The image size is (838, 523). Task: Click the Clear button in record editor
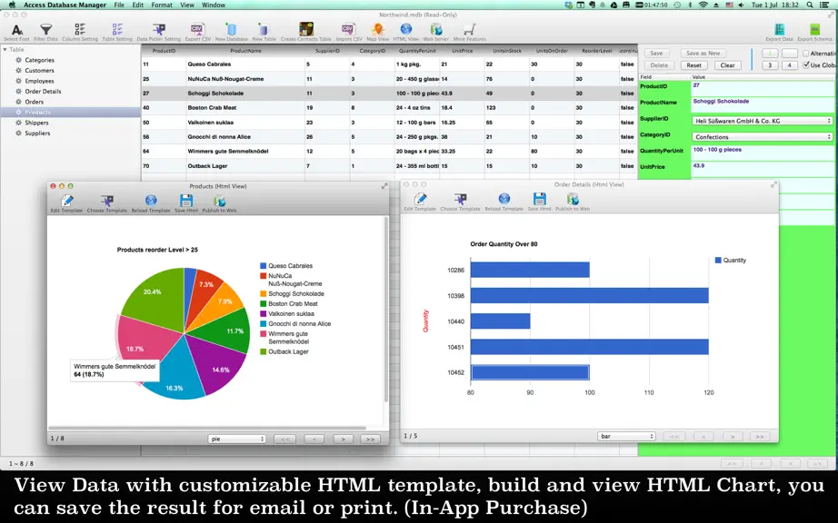727,65
